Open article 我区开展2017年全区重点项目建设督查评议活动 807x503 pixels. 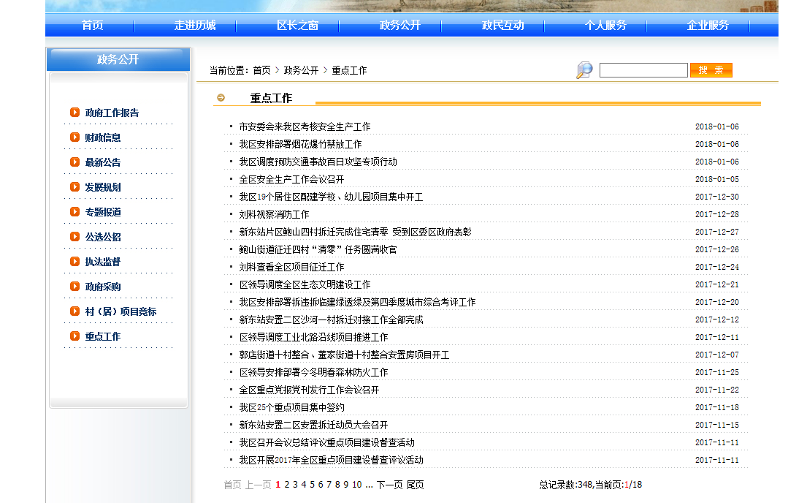tap(331, 460)
